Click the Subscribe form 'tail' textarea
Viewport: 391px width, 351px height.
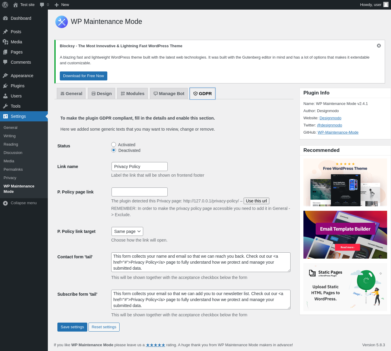tap(201, 300)
